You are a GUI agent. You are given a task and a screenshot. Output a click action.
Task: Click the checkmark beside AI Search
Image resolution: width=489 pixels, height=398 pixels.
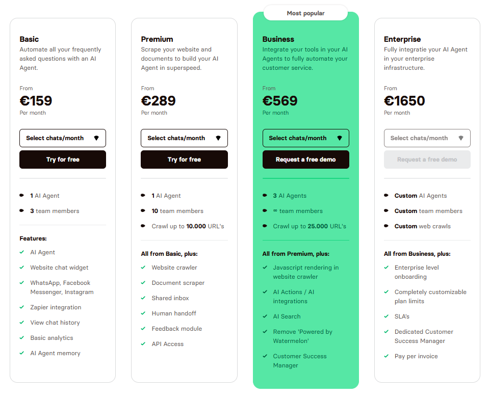click(265, 316)
